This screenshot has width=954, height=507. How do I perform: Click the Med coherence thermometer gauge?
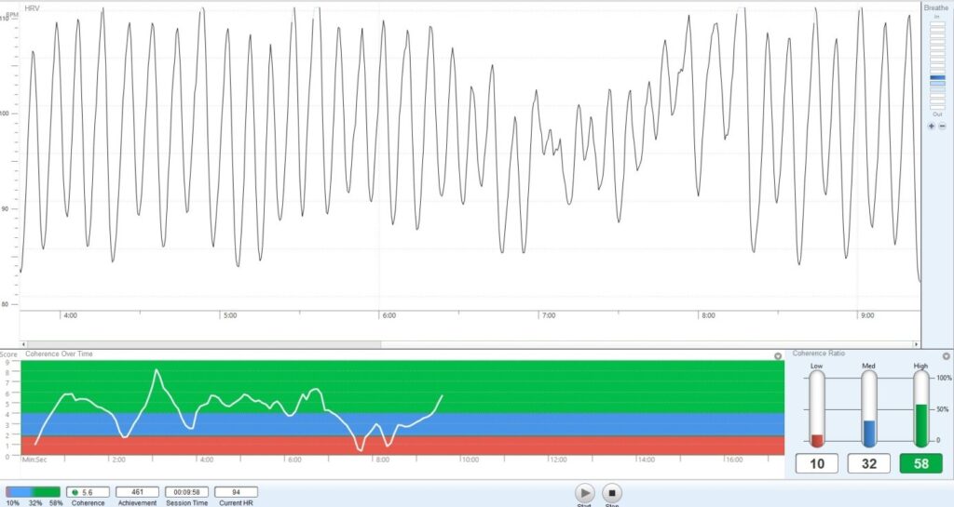pyautogui.click(x=869, y=409)
